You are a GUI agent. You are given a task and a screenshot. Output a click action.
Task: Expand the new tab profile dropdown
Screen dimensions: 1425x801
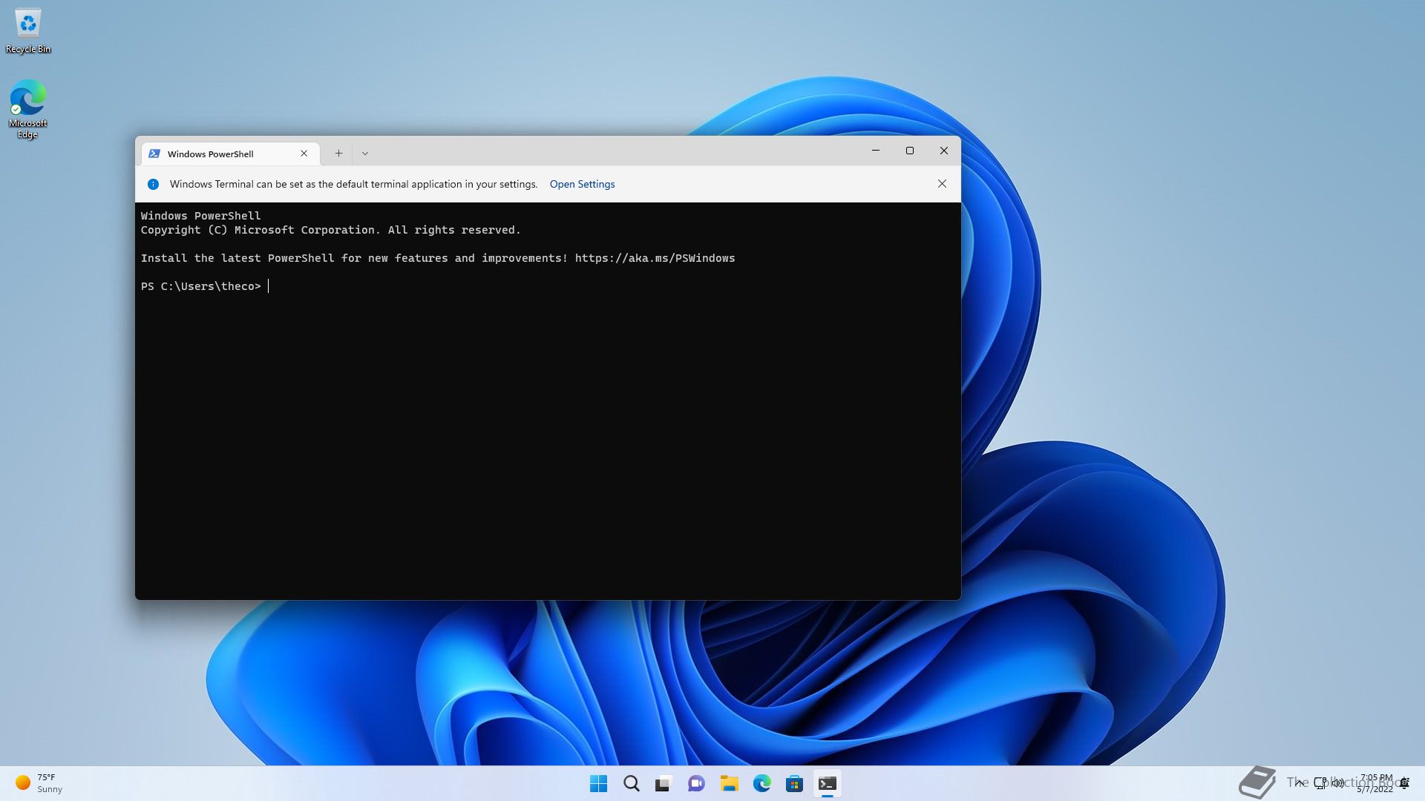pyautogui.click(x=365, y=154)
